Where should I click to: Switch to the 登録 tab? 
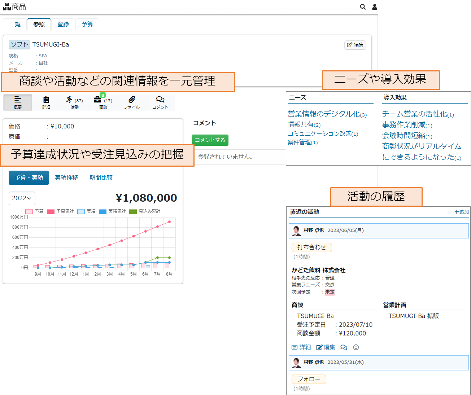pos(63,24)
